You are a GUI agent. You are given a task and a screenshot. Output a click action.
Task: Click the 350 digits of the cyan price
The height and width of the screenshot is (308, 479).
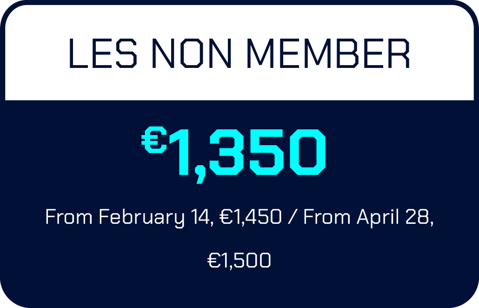(x=267, y=152)
